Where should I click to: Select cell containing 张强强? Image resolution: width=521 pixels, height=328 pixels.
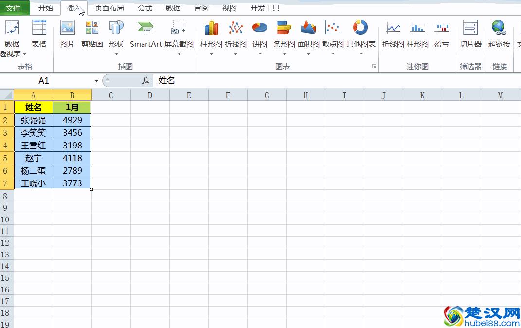pyautogui.click(x=33, y=120)
